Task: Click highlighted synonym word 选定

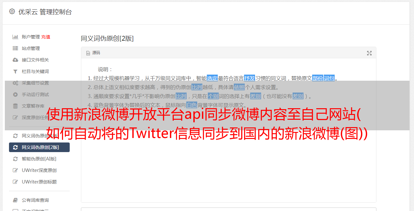Action: tap(212, 78)
